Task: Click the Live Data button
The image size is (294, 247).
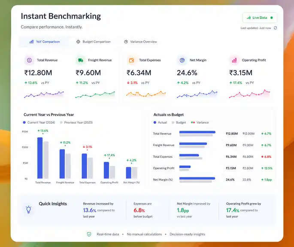Action: pyautogui.click(x=260, y=18)
